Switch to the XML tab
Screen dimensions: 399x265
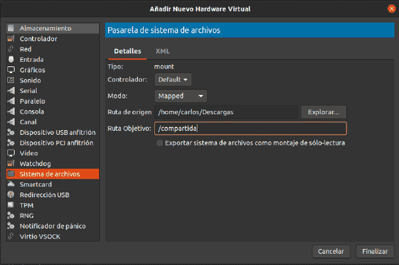(x=163, y=51)
